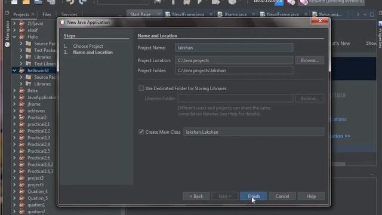Image resolution: width=382 pixels, height=215 pixels.
Task: Click Finish to create the project
Action: click(254, 196)
